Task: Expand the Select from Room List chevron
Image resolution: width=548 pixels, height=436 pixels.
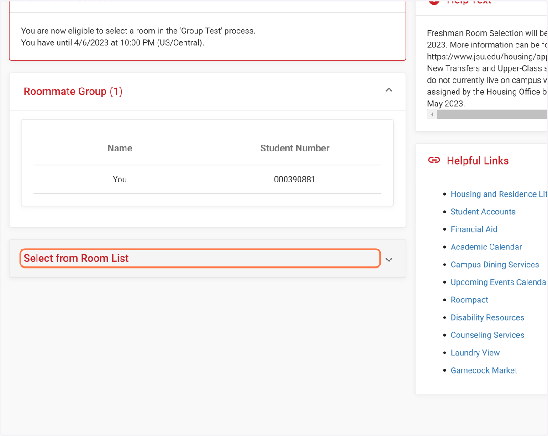Action: point(389,260)
